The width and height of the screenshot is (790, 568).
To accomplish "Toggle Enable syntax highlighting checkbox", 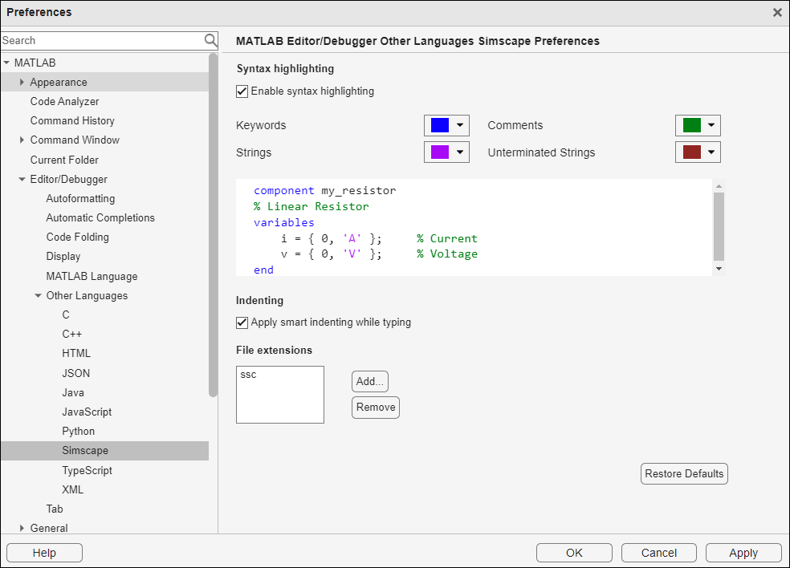I will pos(242,91).
